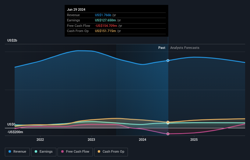Click the -US$154.709m free cash flow value
The image size is (250, 160).
click(x=106, y=26)
